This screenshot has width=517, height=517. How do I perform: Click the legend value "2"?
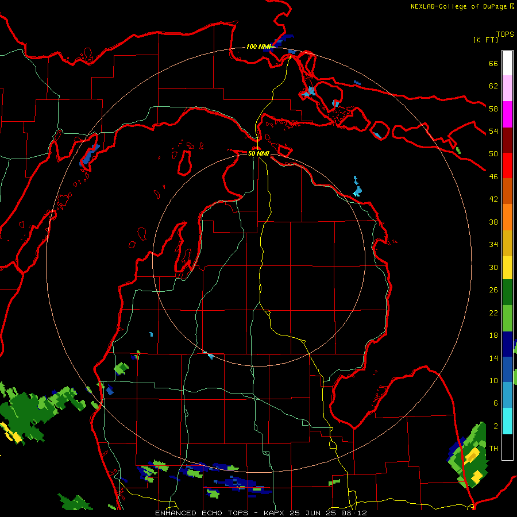495,426
